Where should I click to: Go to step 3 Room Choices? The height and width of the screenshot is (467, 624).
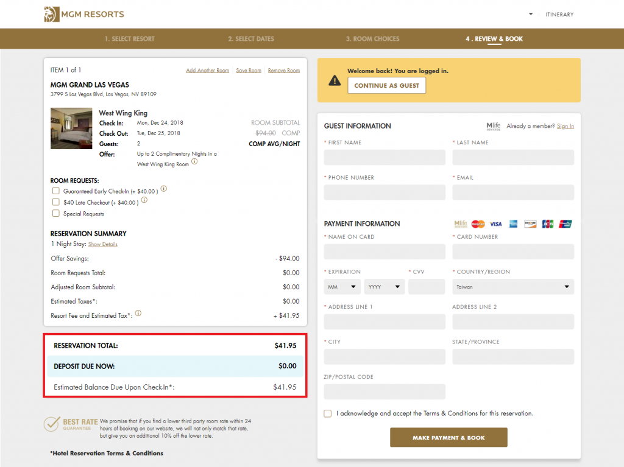372,39
